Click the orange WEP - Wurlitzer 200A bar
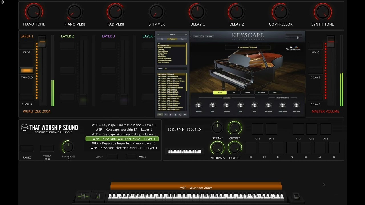Screen dimensions: 365x205 (x=196, y=186)
